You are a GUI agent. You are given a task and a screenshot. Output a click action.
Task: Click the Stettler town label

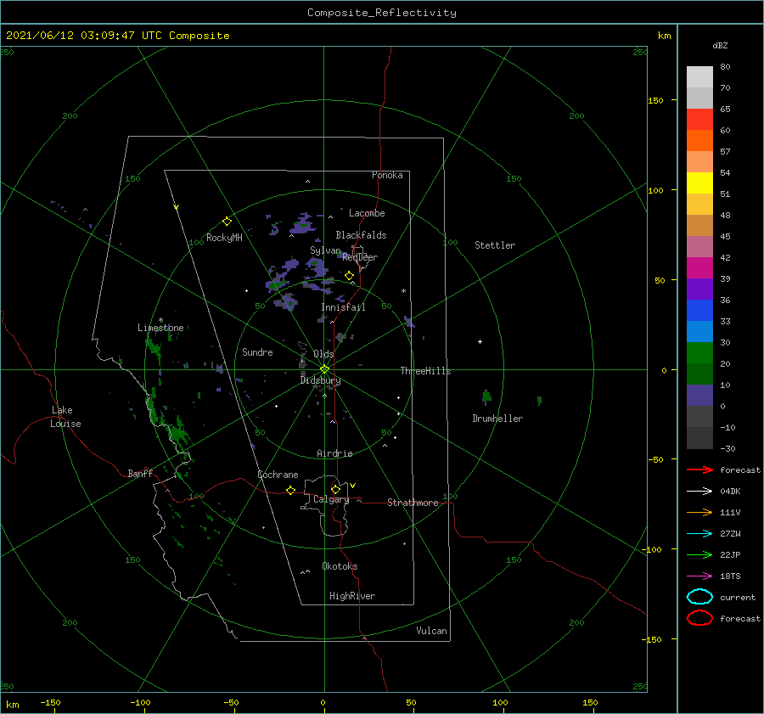click(495, 245)
